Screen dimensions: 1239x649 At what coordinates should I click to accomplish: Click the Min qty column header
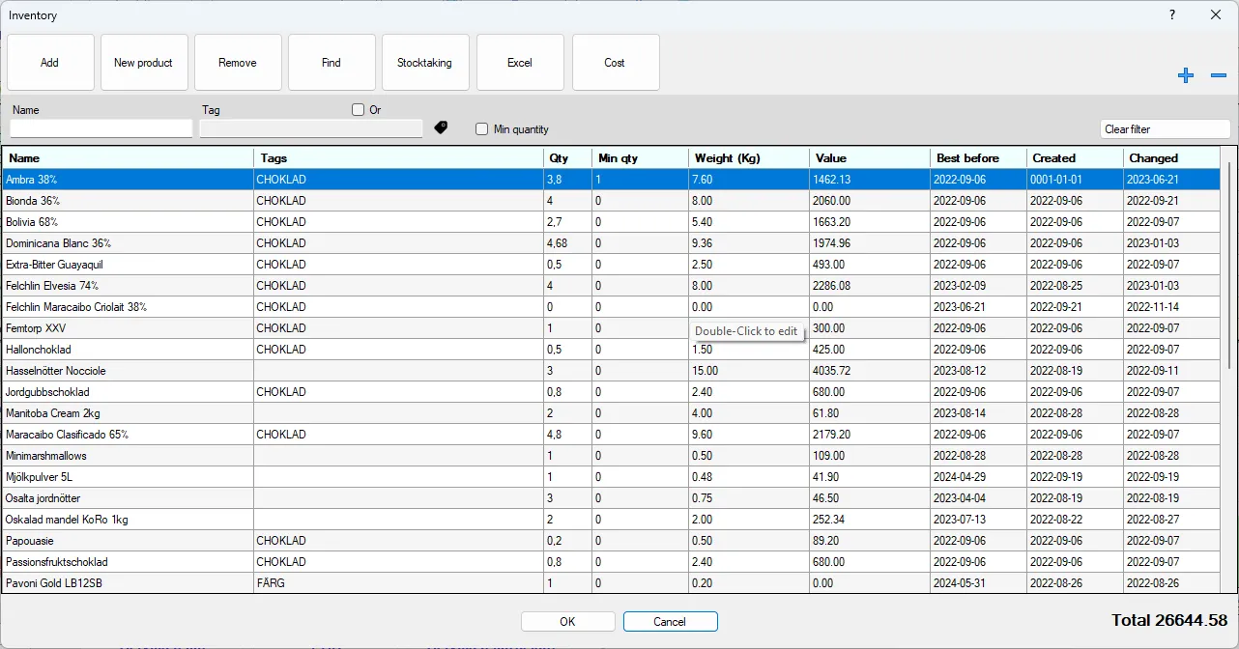pos(641,158)
